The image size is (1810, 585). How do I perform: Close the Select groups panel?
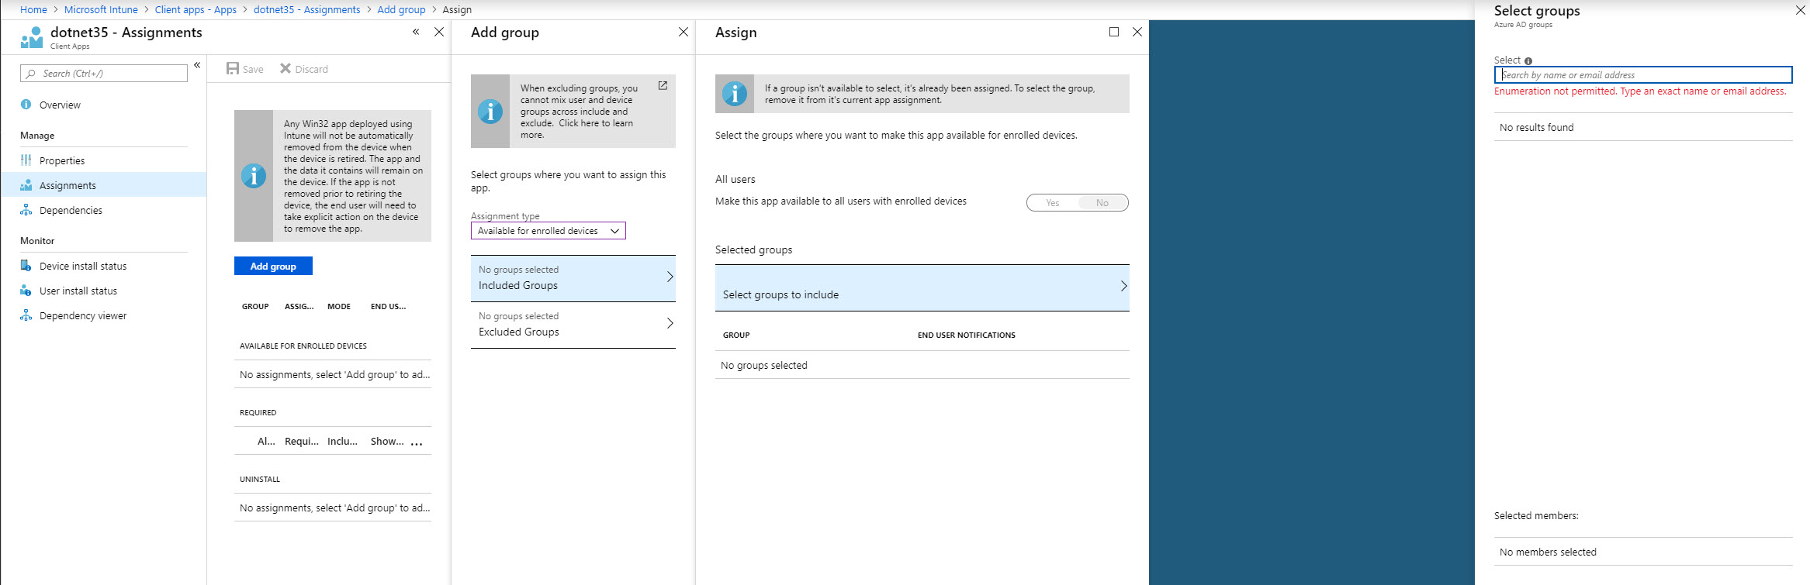click(1801, 10)
